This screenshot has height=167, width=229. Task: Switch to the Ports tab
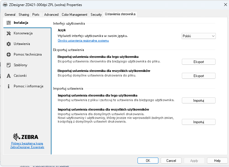point(36,15)
